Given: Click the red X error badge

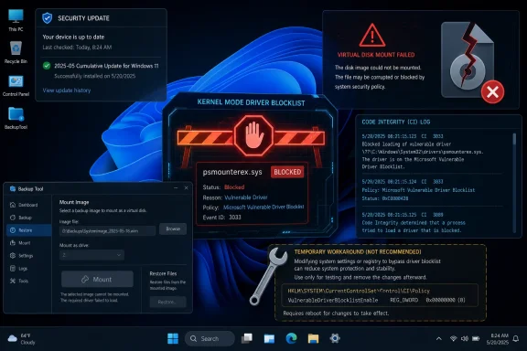Looking at the screenshot, I should 492,91.
